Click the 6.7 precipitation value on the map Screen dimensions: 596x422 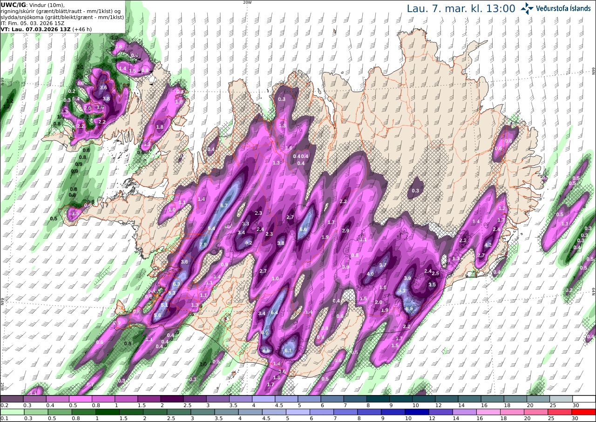(x=223, y=205)
